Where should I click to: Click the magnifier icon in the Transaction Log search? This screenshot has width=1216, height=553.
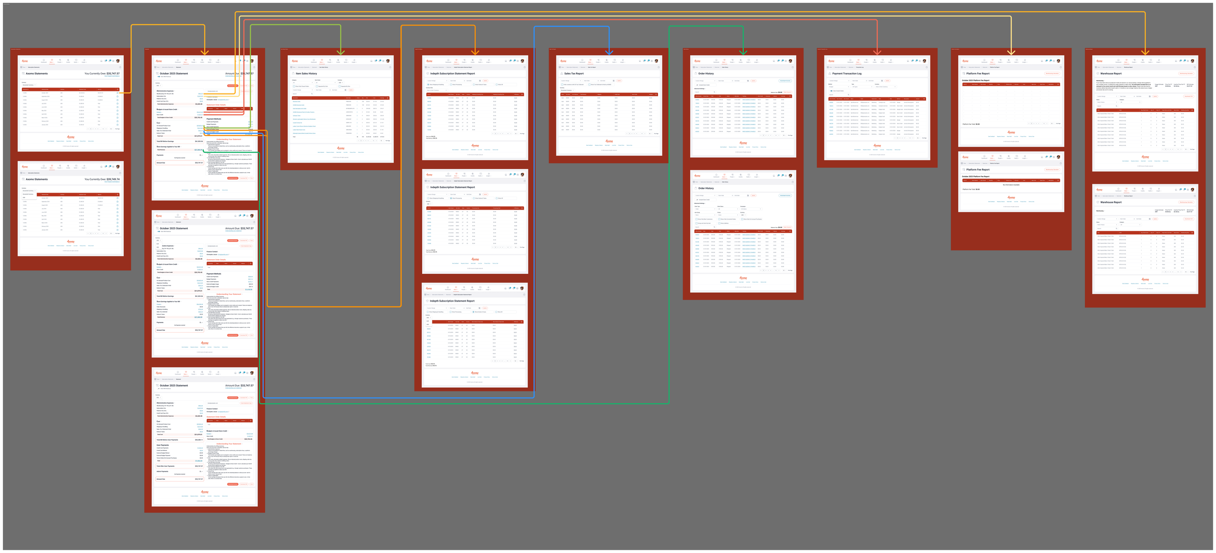click(849, 94)
